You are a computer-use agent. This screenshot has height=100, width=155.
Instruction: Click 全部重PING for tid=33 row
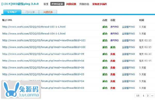128,88
